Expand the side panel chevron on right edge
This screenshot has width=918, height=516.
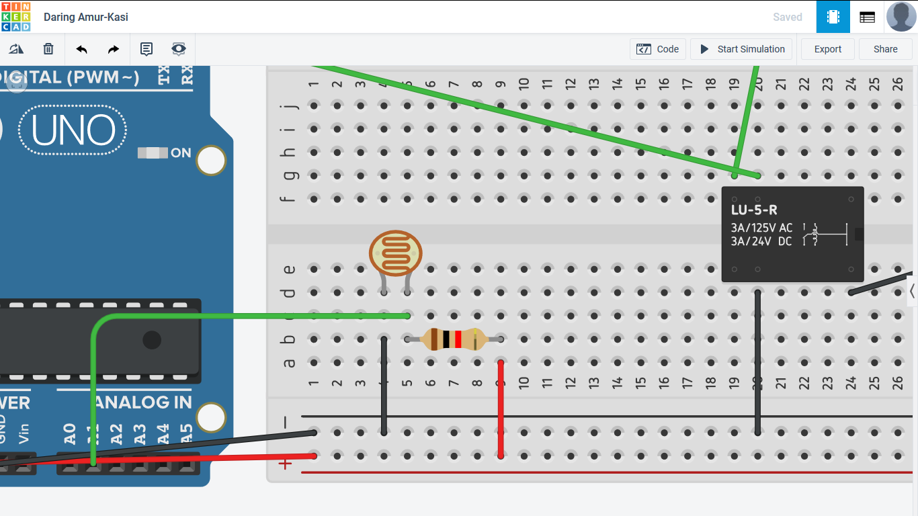pos(913,291)
